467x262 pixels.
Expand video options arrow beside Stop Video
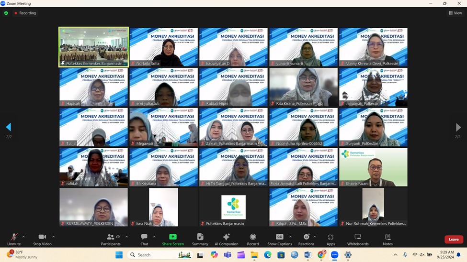click(53, 237)
